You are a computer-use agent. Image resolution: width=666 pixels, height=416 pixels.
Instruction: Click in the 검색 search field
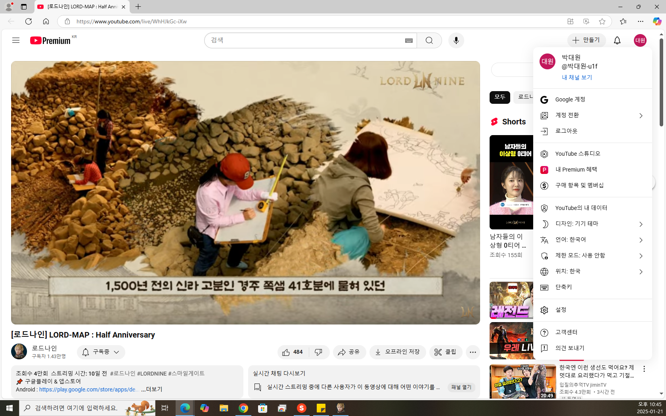coord(305,40)
